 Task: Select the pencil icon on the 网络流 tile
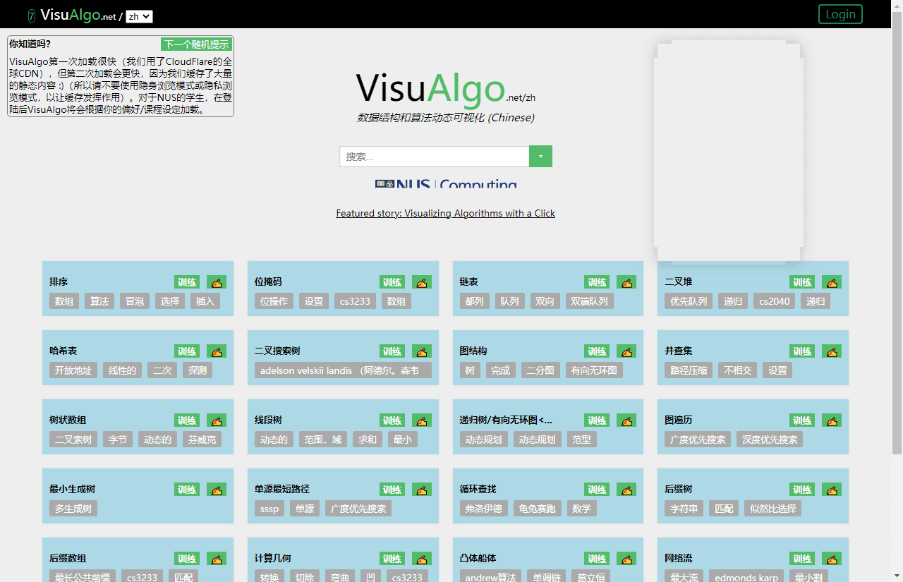click(832, 558)
